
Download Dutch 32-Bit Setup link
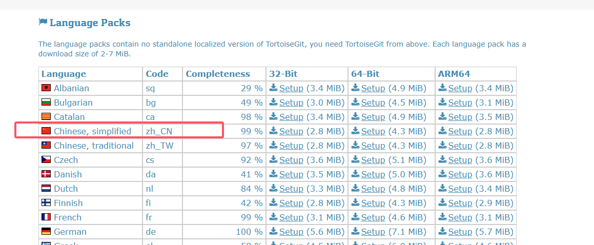[x=291, y=189]
